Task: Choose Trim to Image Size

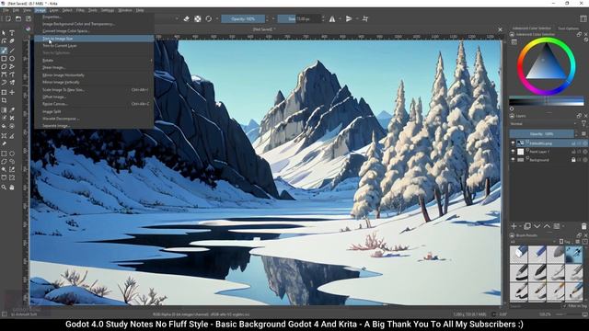Action: pos(94,39)
